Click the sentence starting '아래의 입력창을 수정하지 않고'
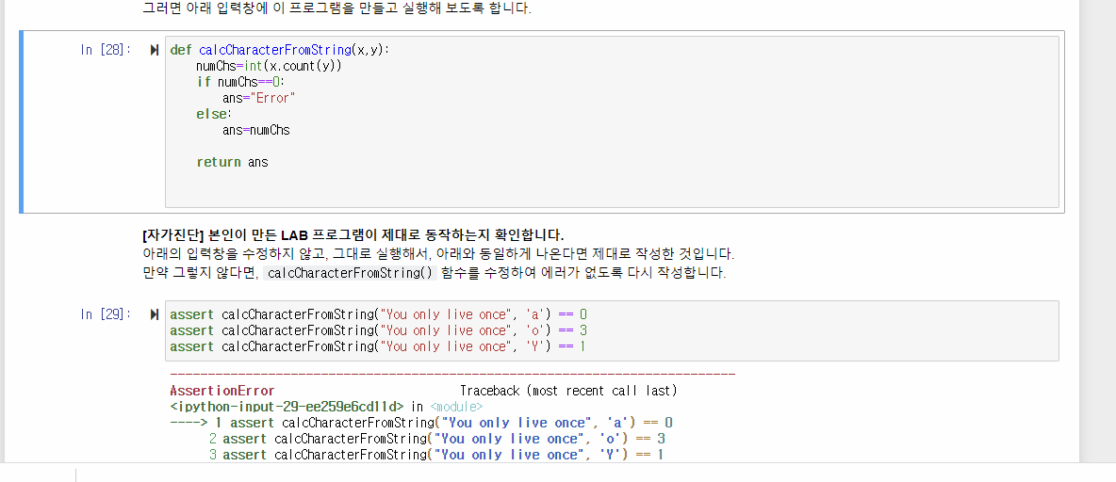This screenshot has width=1116, height=482. coord(438,254)
